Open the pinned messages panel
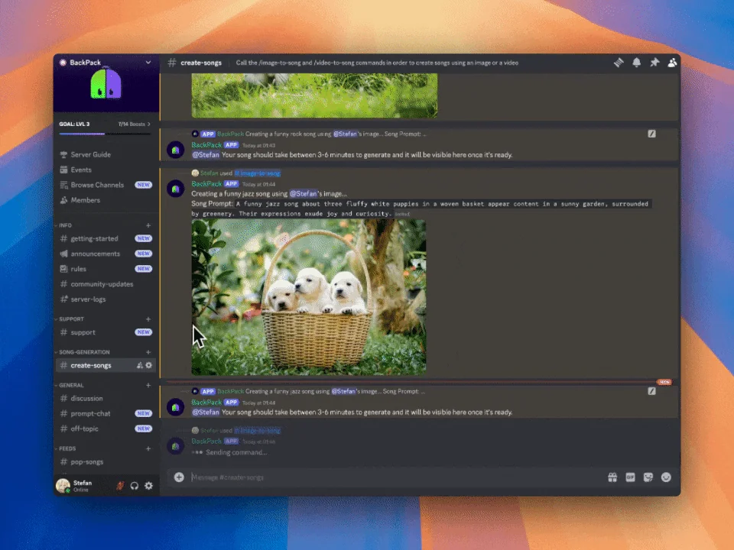The width and height of the screenshot is (734, 550). click(654, 63)
